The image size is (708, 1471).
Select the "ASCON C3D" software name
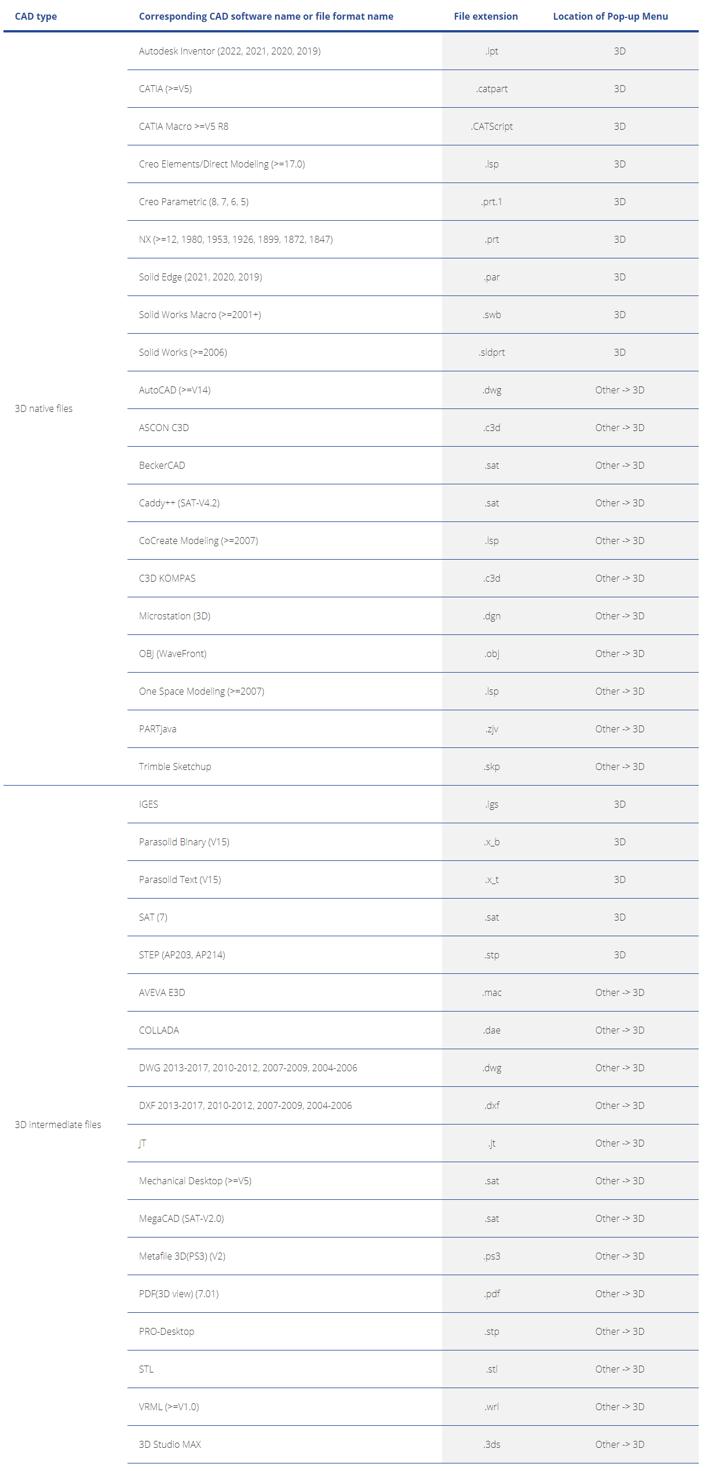tap(164, 428)
